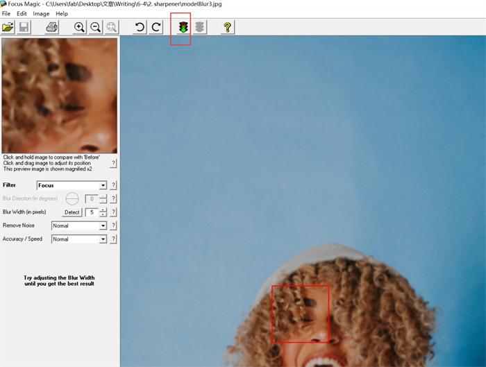Adjust the Blur Direction spinner arrows
The image size is (486, 367).
coord(103,198)
